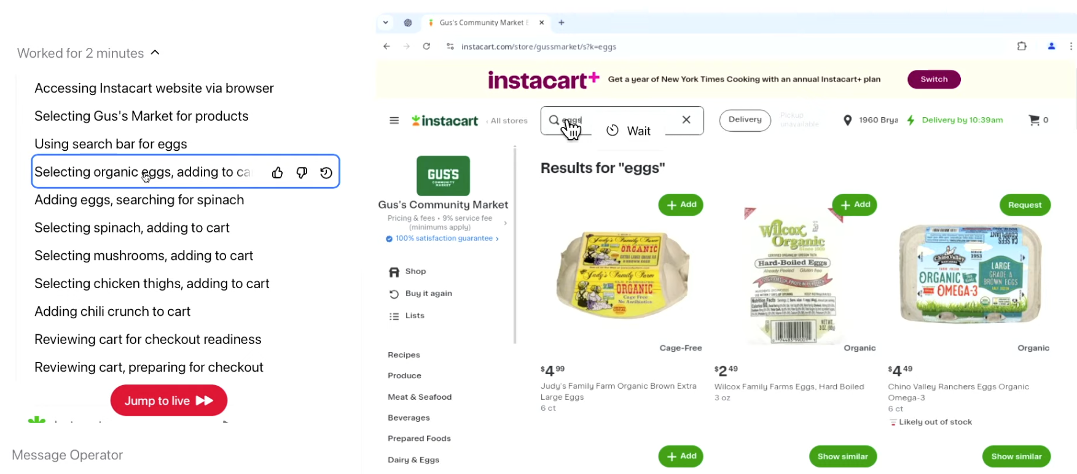1077x474 pixels.
Task: Go to Buy it again
Action: click(428, 294)
